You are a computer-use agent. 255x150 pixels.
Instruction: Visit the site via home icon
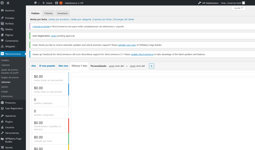pos(8,3)
